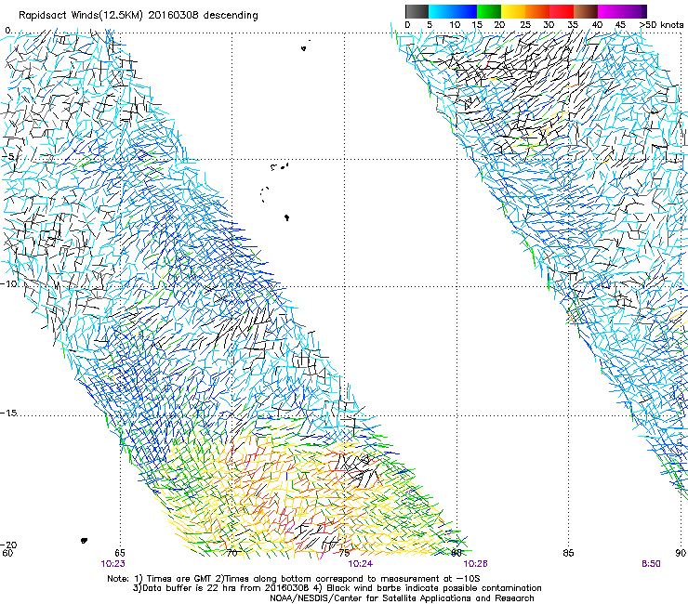Viewport: 688px width, 604px height.
Task: Click the '70' longitude axis label
Action: click(x=232, y=553)
